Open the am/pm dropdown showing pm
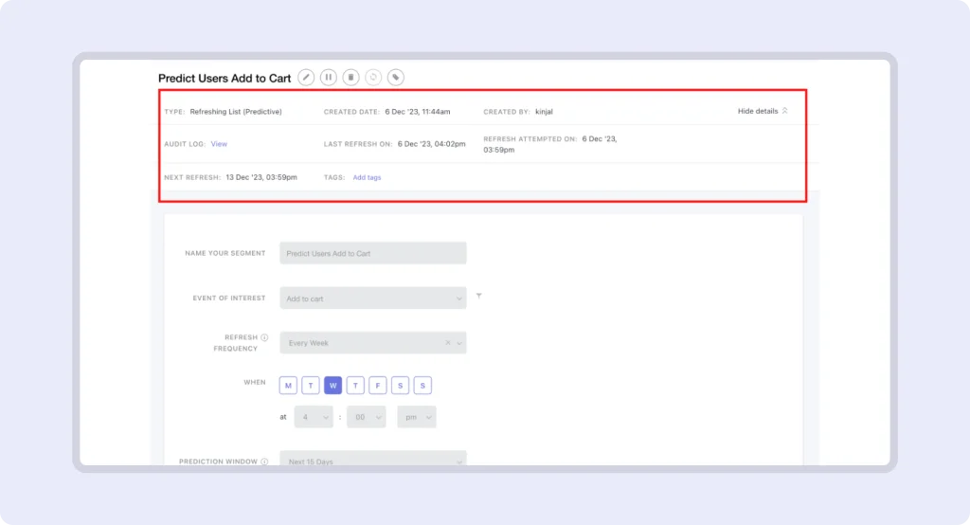 [x=417, y=417]
